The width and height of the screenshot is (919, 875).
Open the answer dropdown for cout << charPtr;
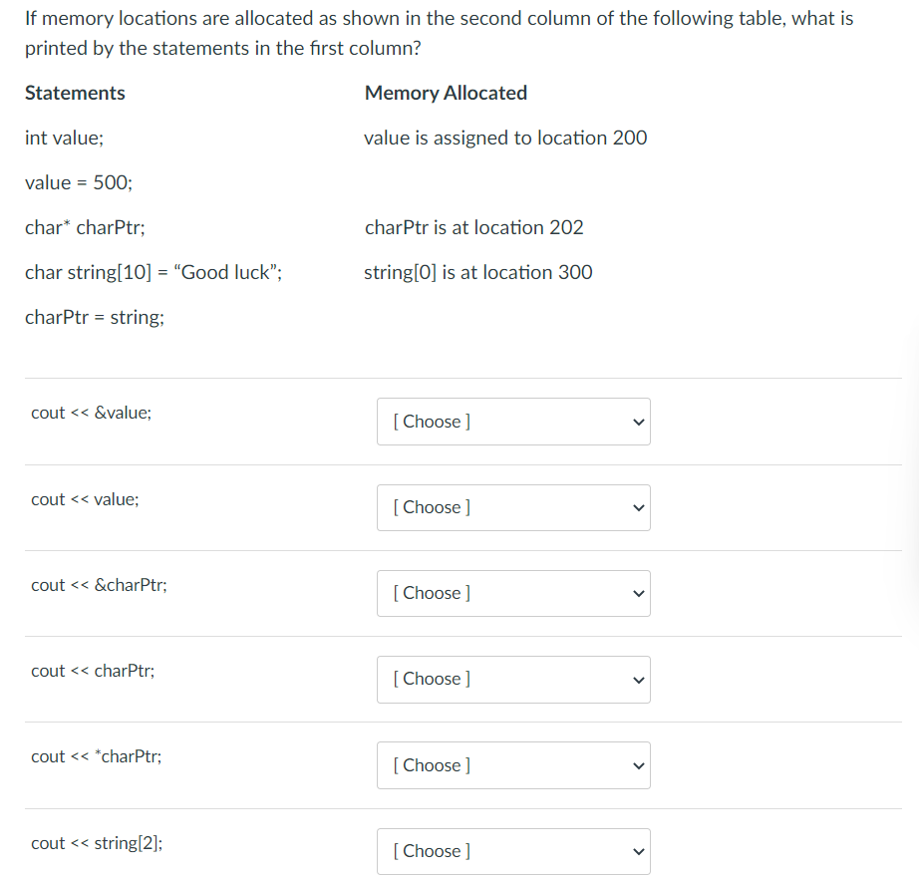click(x=513, y=679)
